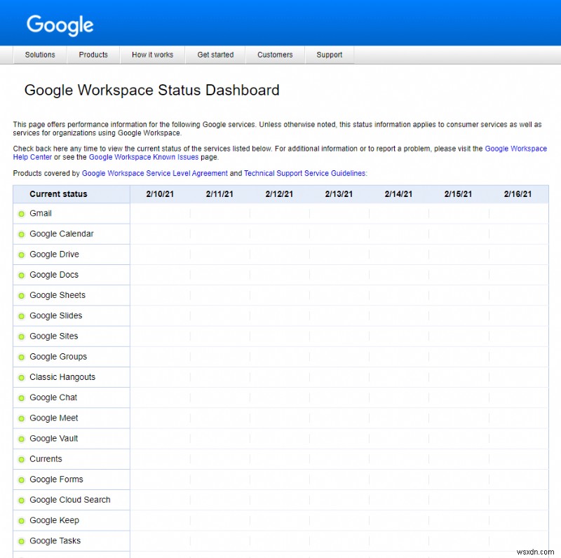Screen dimensions: 561x558
Task: Click the Google Slides service name
Action: pyautogui.click(x=56, y=315)
